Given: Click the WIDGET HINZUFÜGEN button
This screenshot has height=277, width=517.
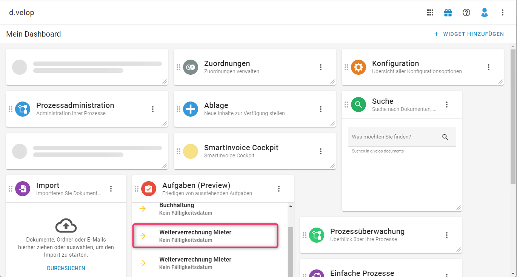Looking at the screenshot, I should pos(469,34).
